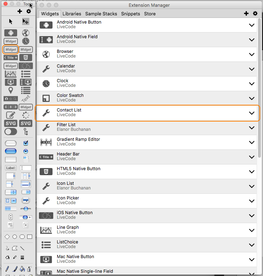Screen dimensions: 263x276
Task: Pick the radio button control in Tools palette
Action: (26, 151)
